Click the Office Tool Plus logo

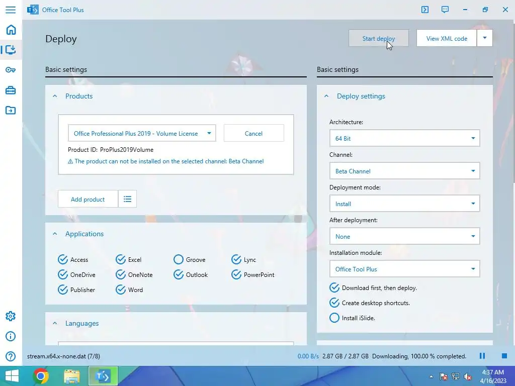33,10
